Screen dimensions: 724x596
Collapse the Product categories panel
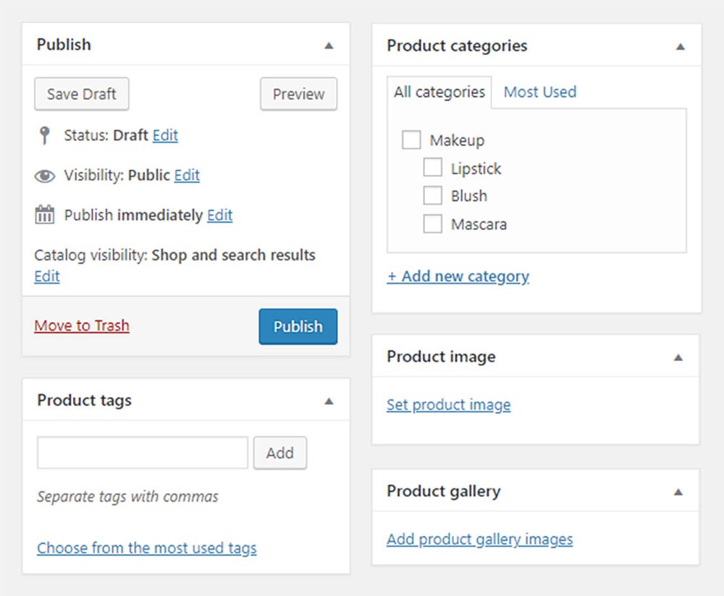click(680, 46)
